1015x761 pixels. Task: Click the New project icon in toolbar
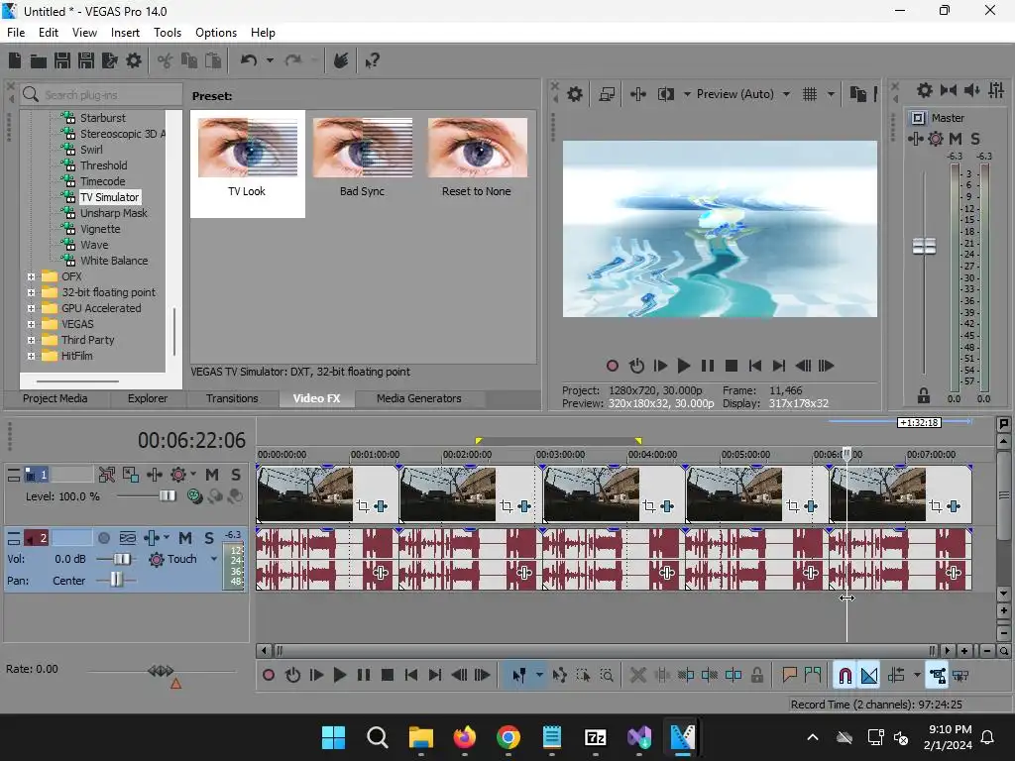(15, 60)
